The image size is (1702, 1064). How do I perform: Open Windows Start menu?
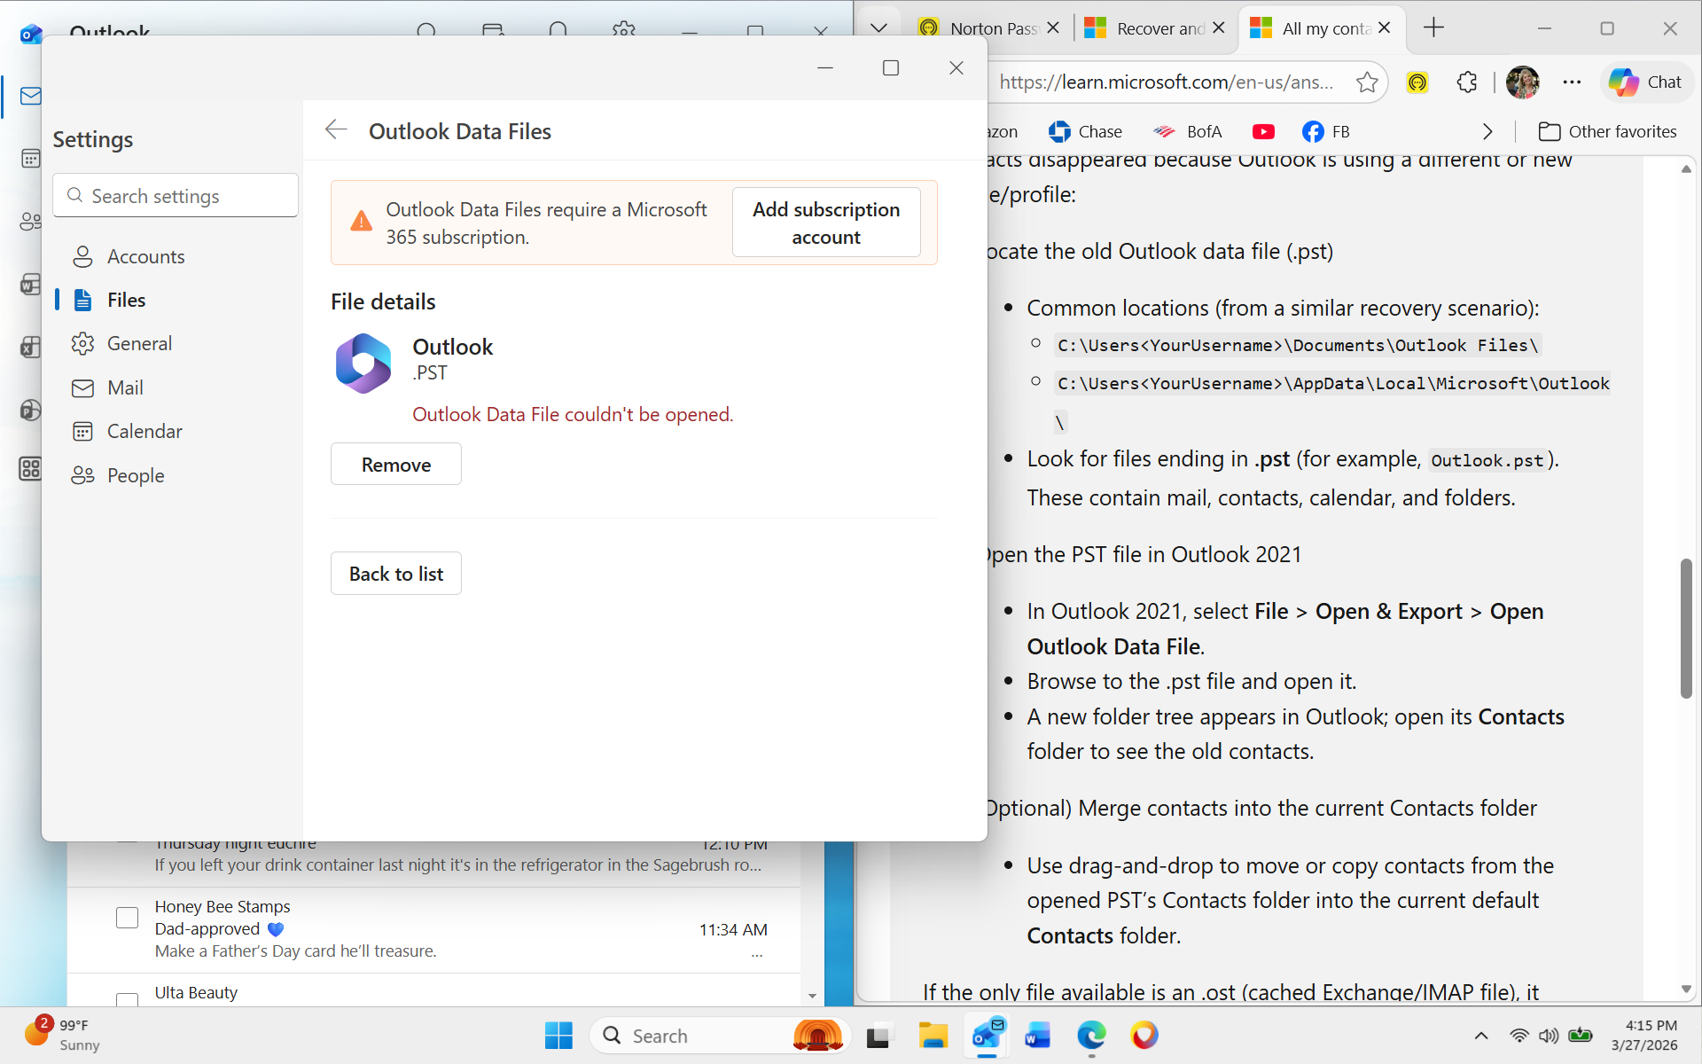pyautogui.click(x=558, y=1035)
